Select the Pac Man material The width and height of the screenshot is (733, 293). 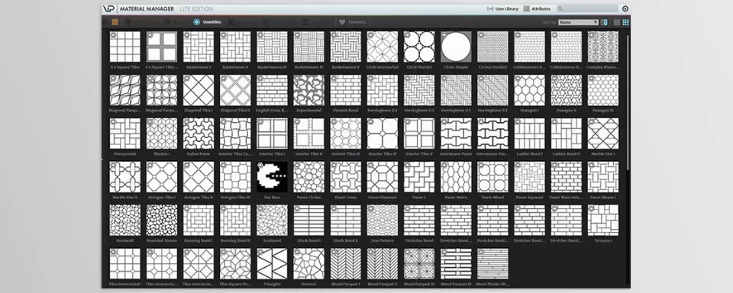[x=272, y=177]
